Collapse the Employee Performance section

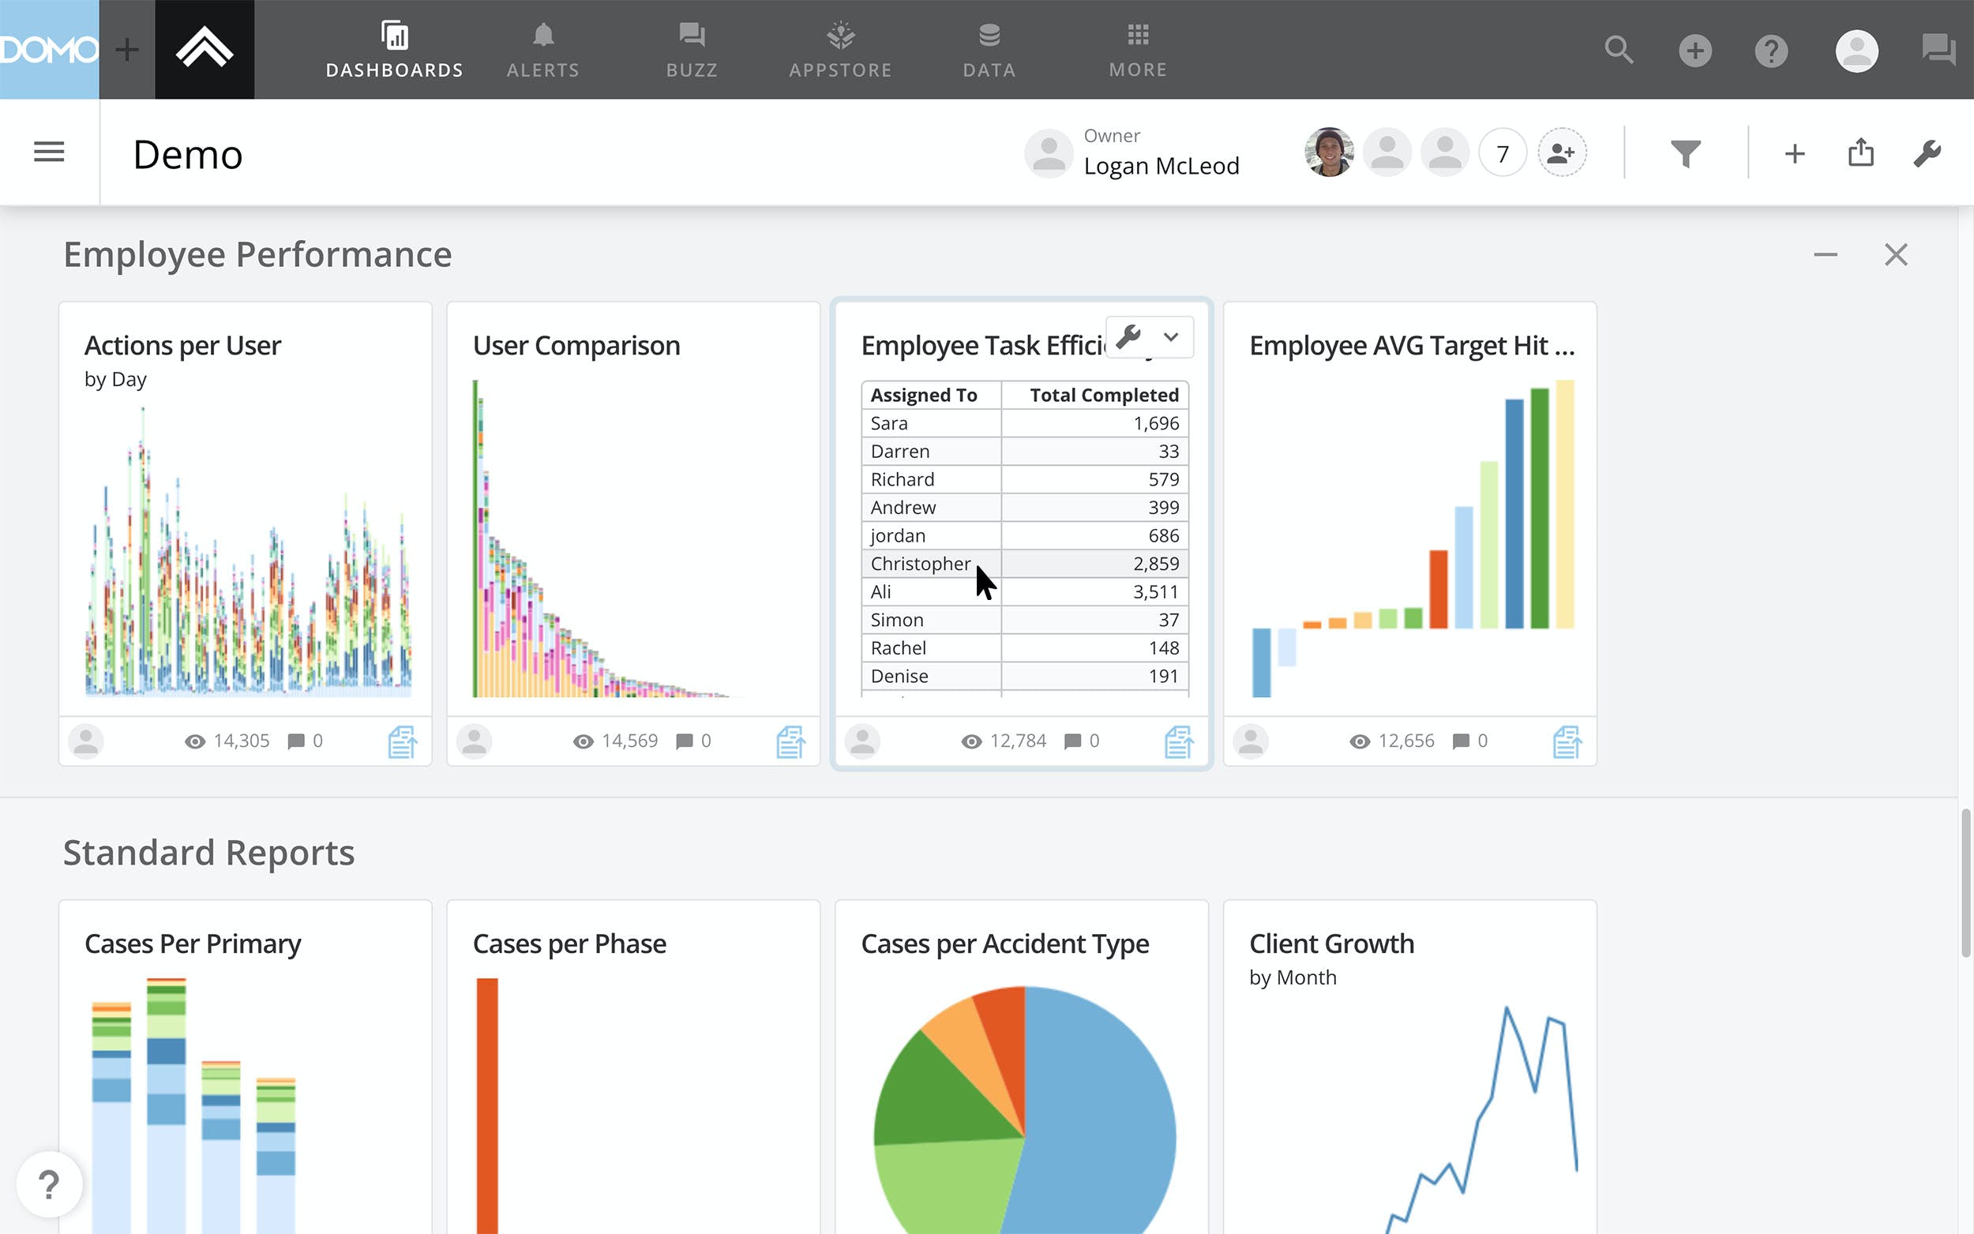[1825, 256]
